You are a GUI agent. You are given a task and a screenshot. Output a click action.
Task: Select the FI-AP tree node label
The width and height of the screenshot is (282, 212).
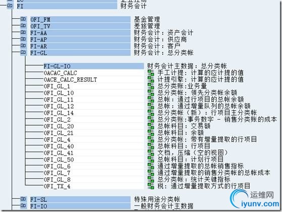[x=38, y=39]
